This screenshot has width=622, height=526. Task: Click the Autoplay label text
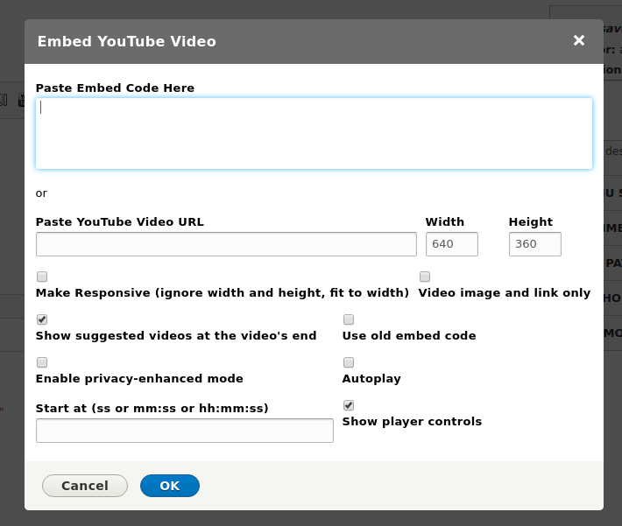(371, 379)
